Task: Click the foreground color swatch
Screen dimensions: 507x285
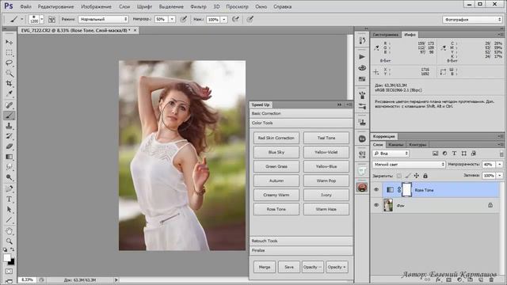Action: [x=7, y=257]
